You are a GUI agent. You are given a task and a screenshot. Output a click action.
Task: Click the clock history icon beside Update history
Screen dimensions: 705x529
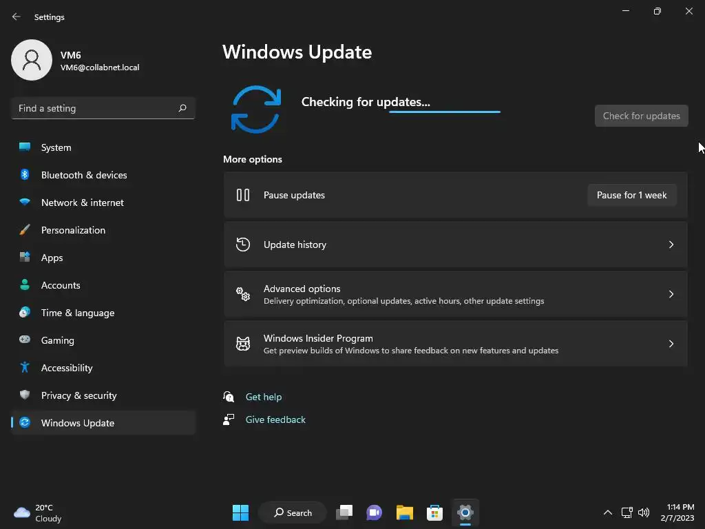point(243,245)
